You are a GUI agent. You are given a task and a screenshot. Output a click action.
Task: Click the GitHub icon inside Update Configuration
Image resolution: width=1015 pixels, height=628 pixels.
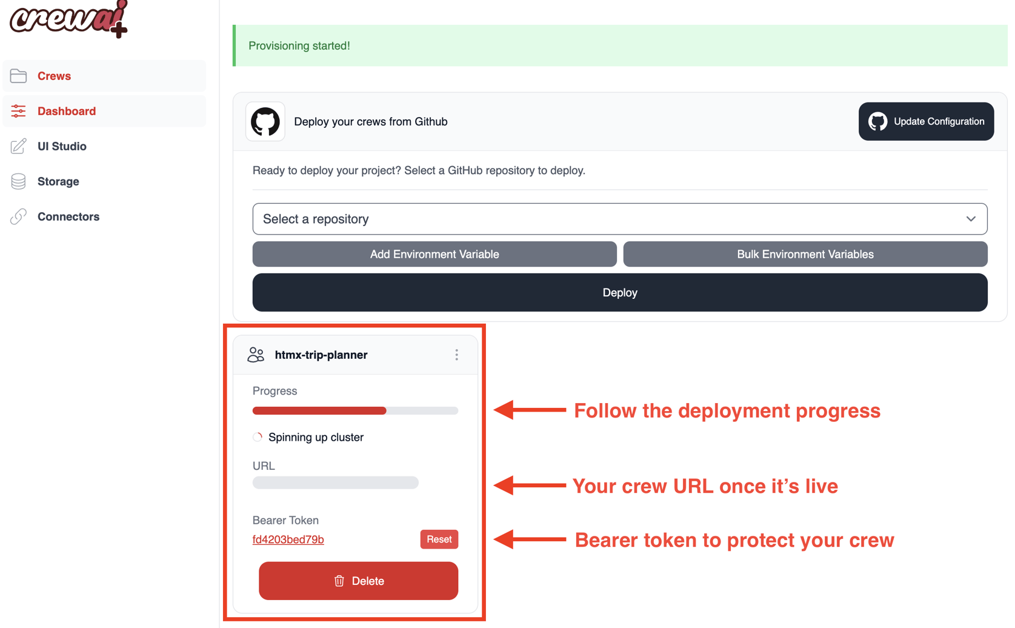coord(876,121)
